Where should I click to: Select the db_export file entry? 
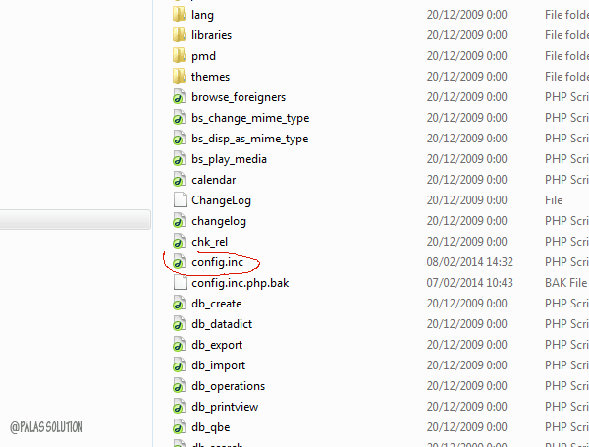click(x=217, y=345)
